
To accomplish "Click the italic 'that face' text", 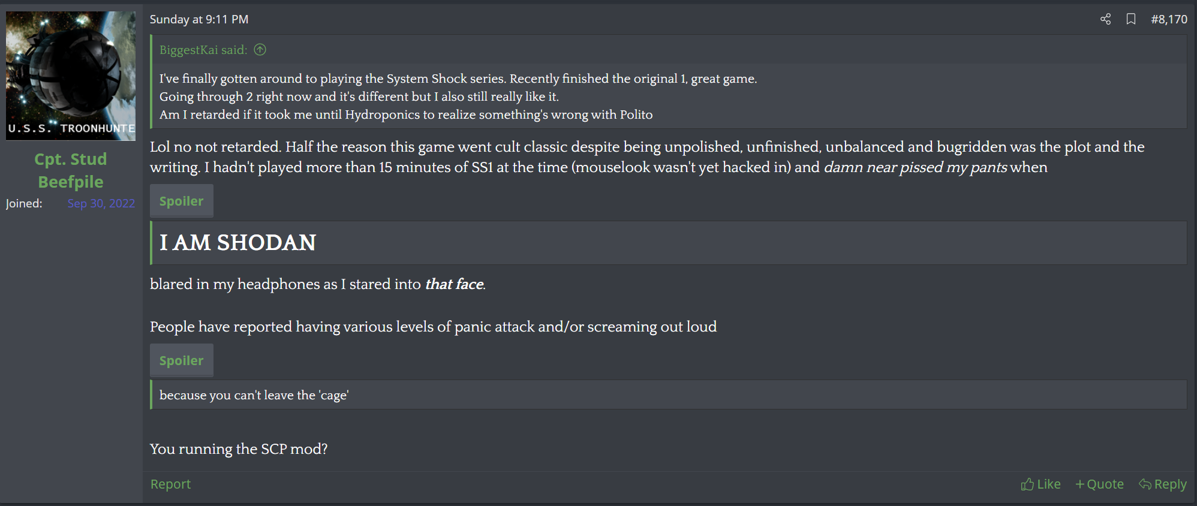I will point(454,284).
